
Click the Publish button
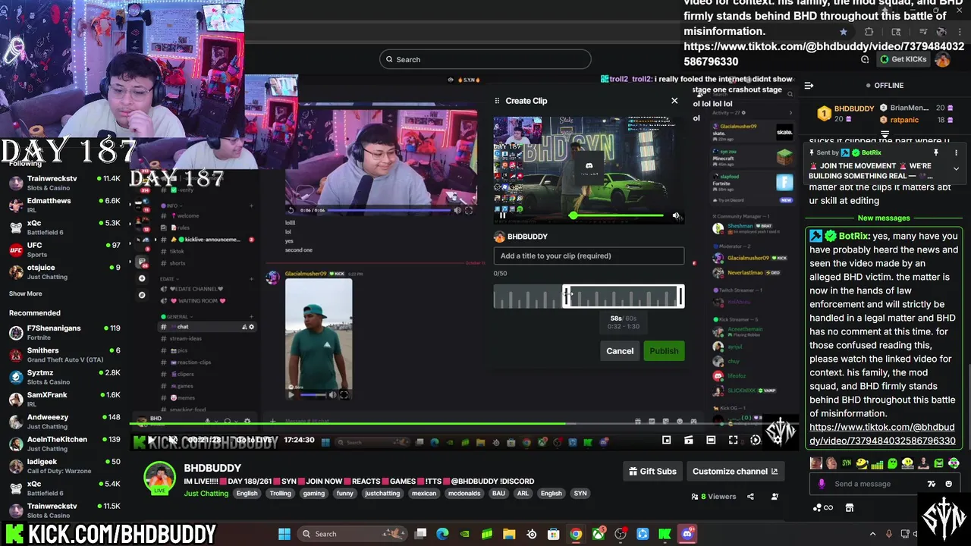[664, 351]
